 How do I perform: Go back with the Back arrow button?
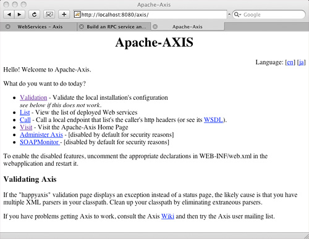pyautogui.click(x=9, y=15)
